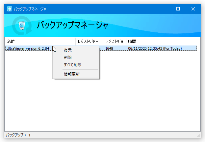Sort by the 時間 column header
Image resolution: width=205 pixels, height=142 pixels.
tap(162, 42)
